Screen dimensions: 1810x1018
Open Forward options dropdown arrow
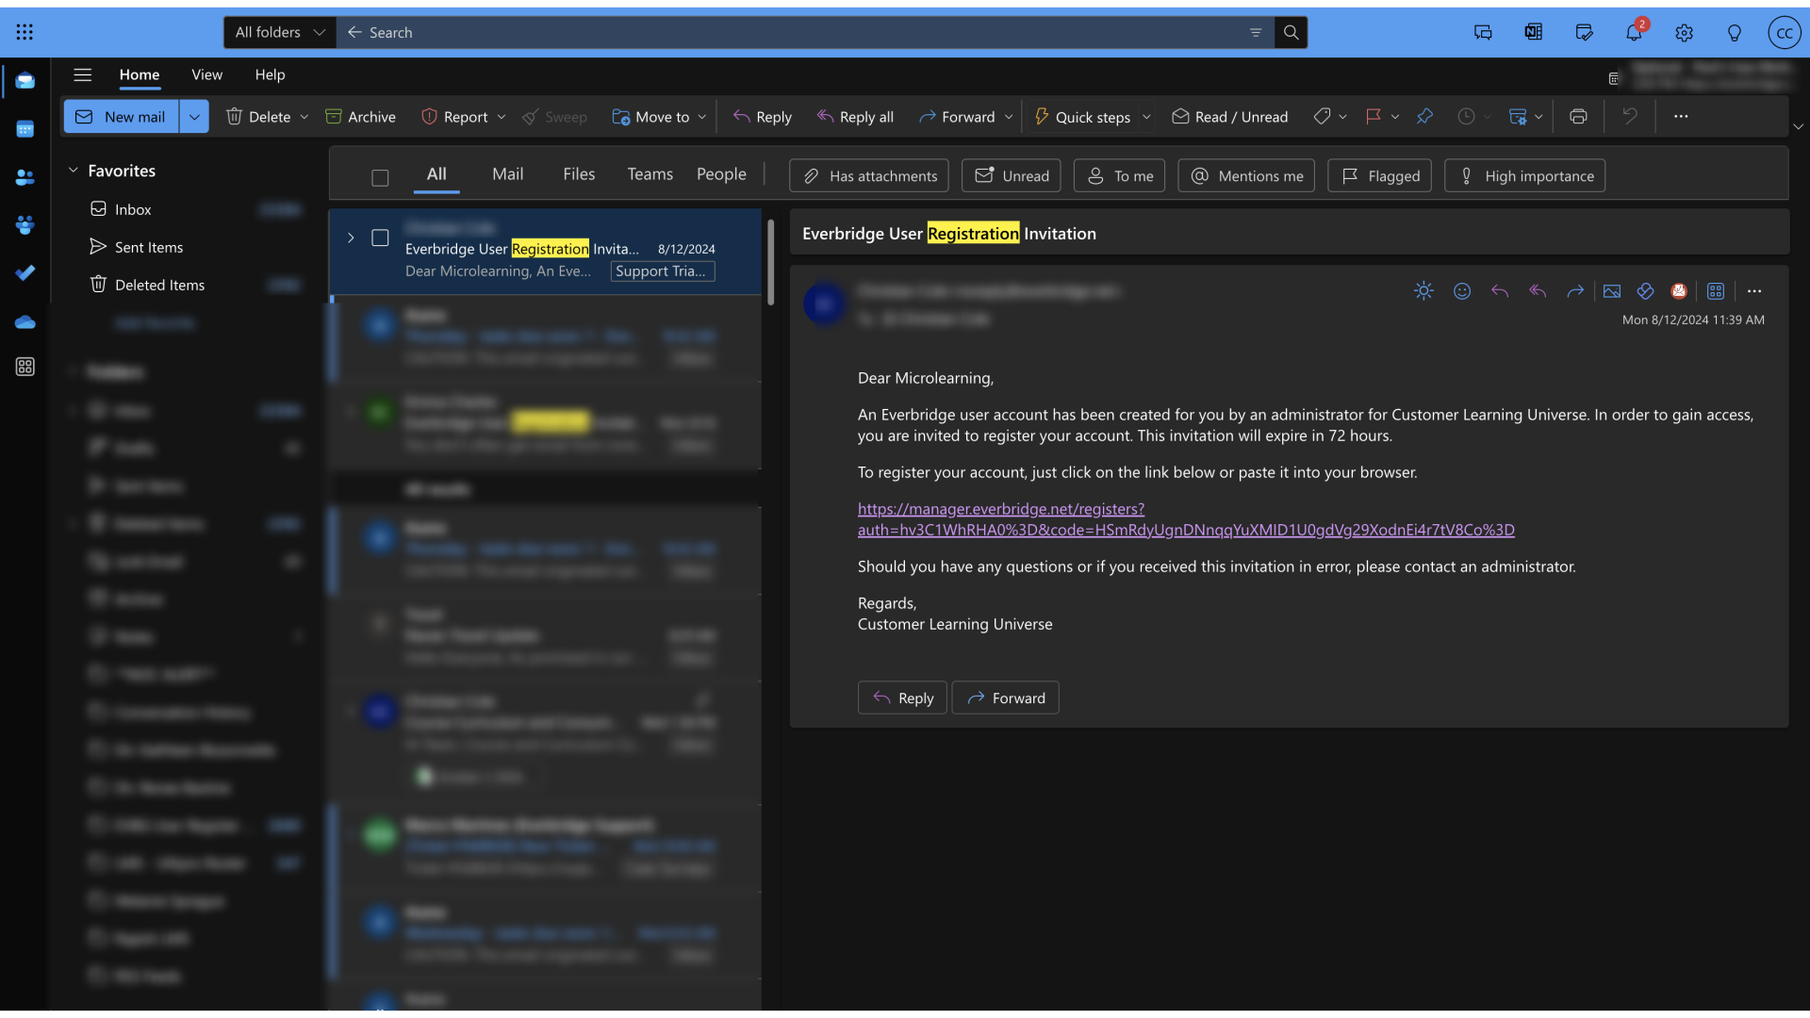click(1009, 117)
